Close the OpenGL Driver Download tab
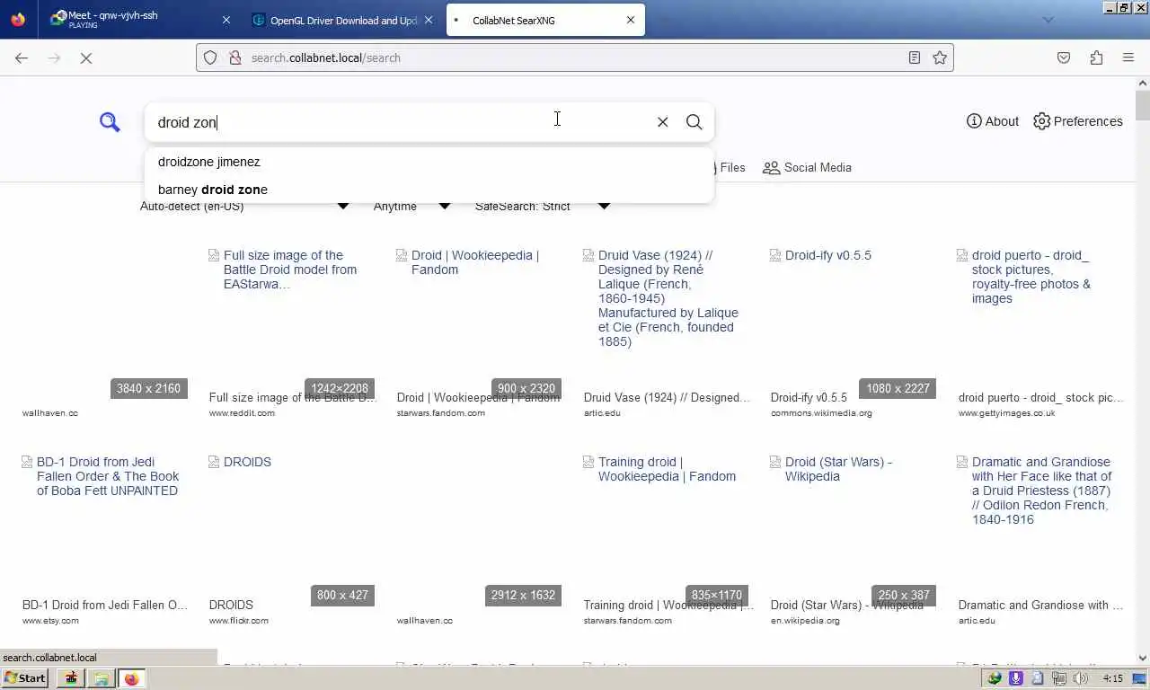The image size is (1150, 690). tap(428, 20)
